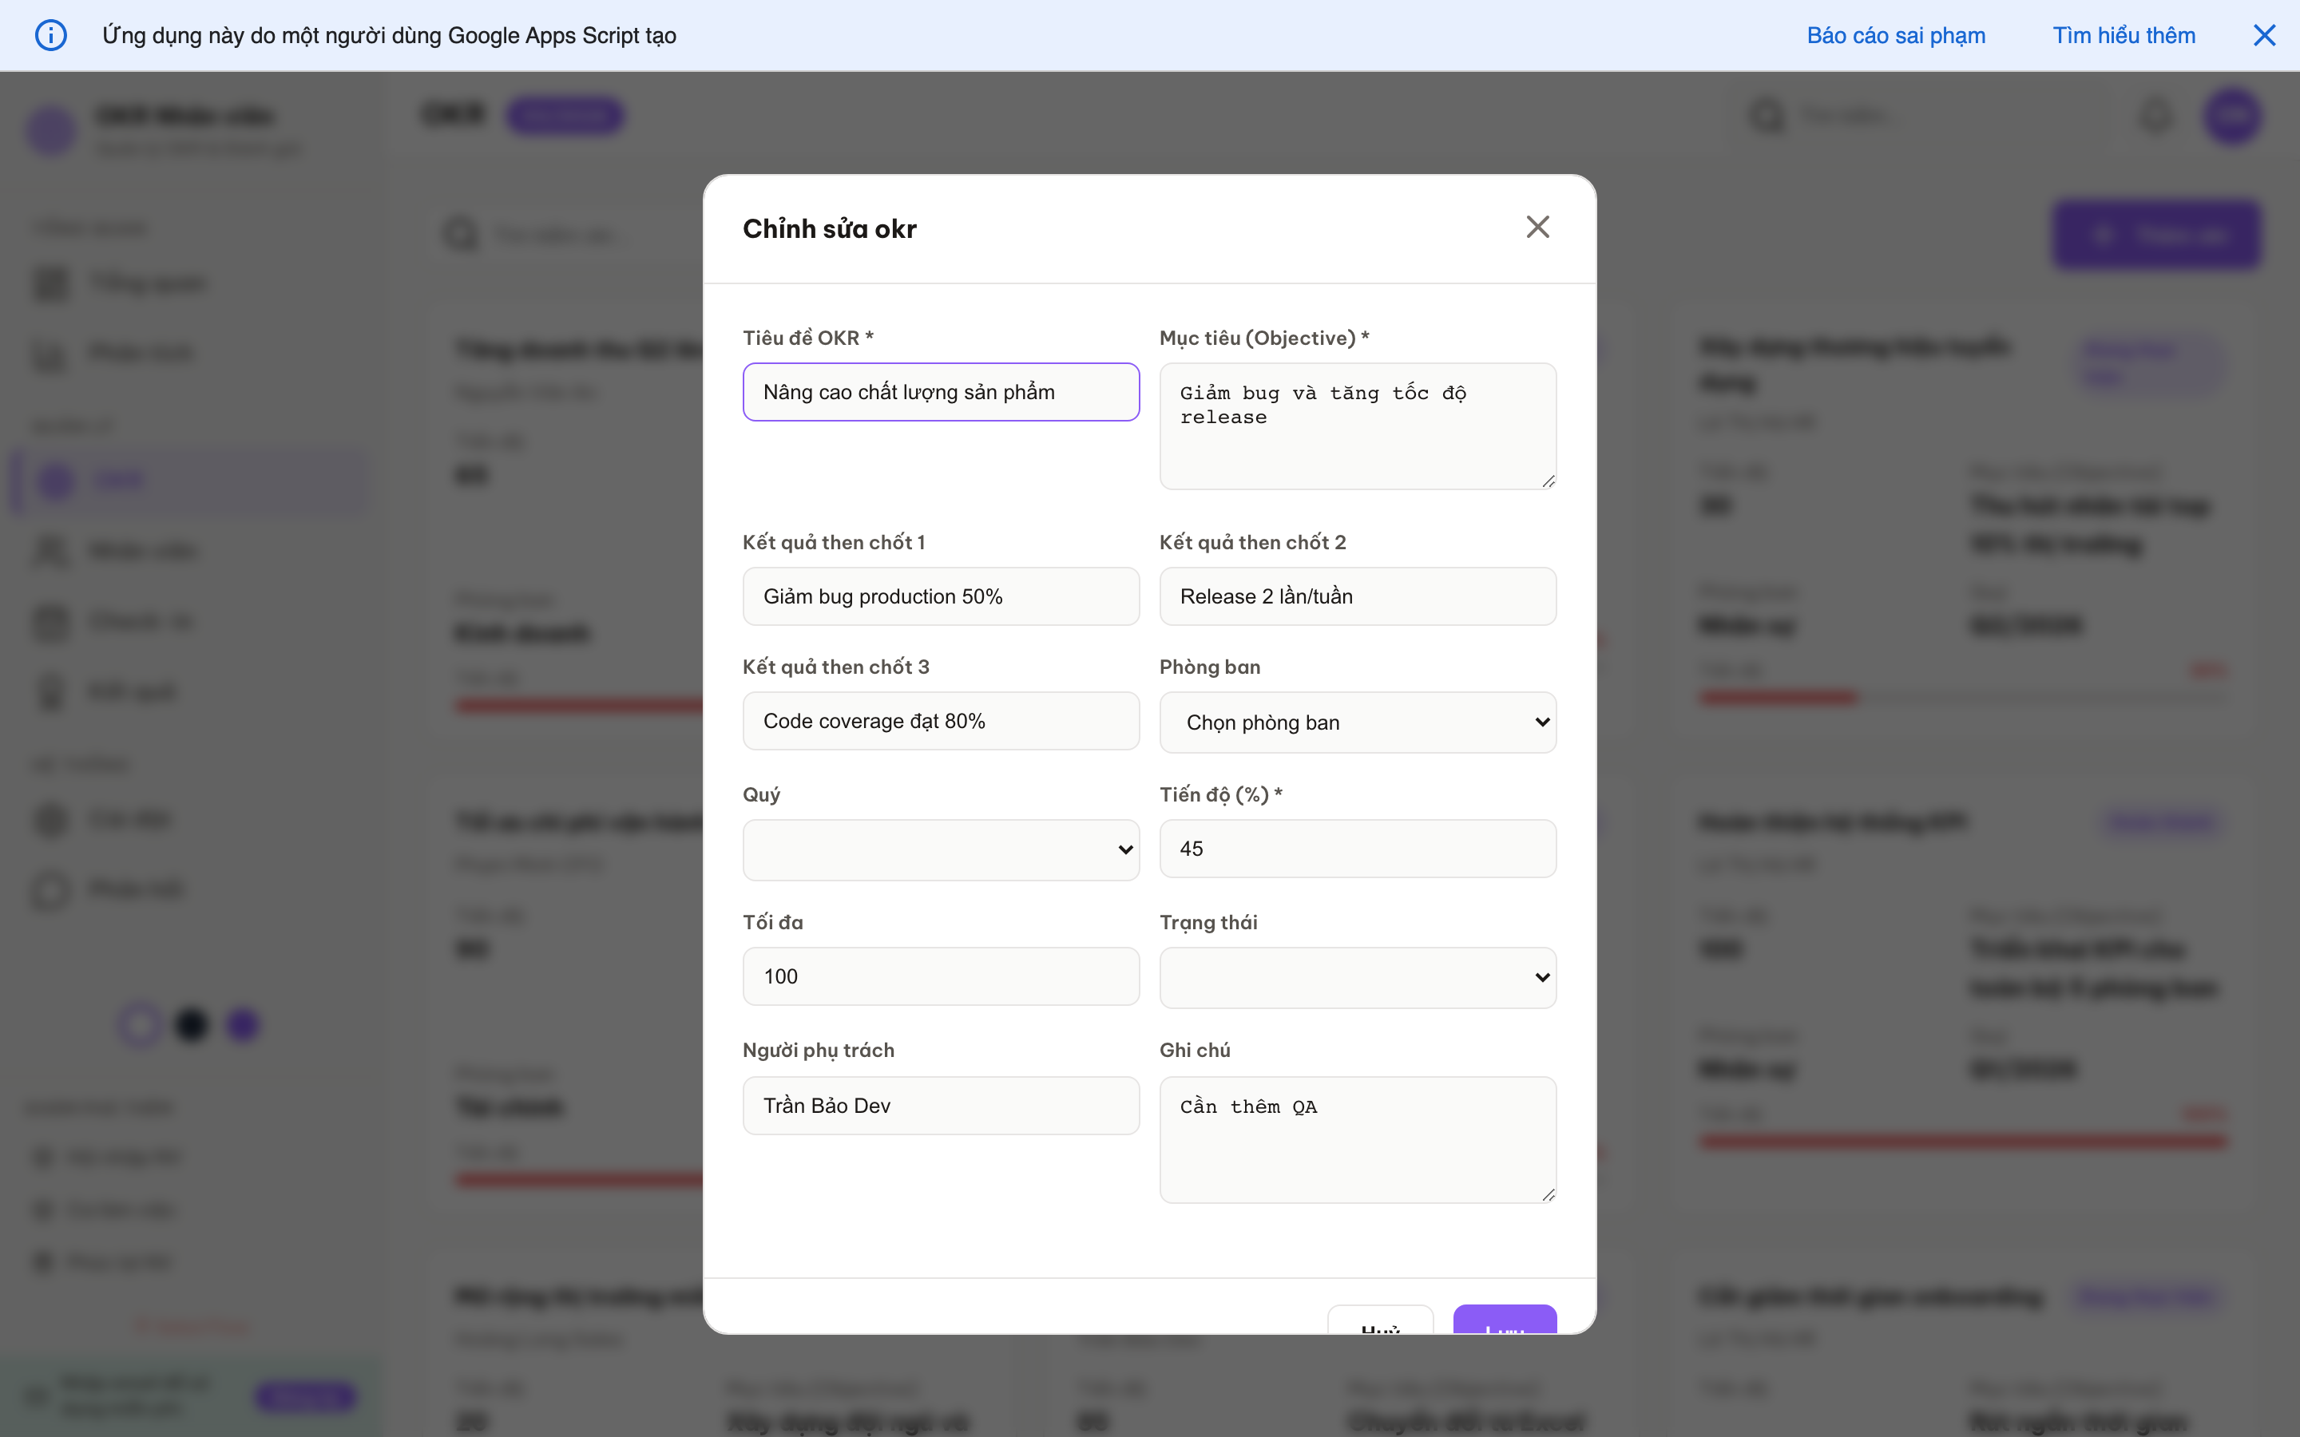Click the people icon in the left sidebar
2300x1437 pixels.
pyautogui.click(x=50, y=551)
